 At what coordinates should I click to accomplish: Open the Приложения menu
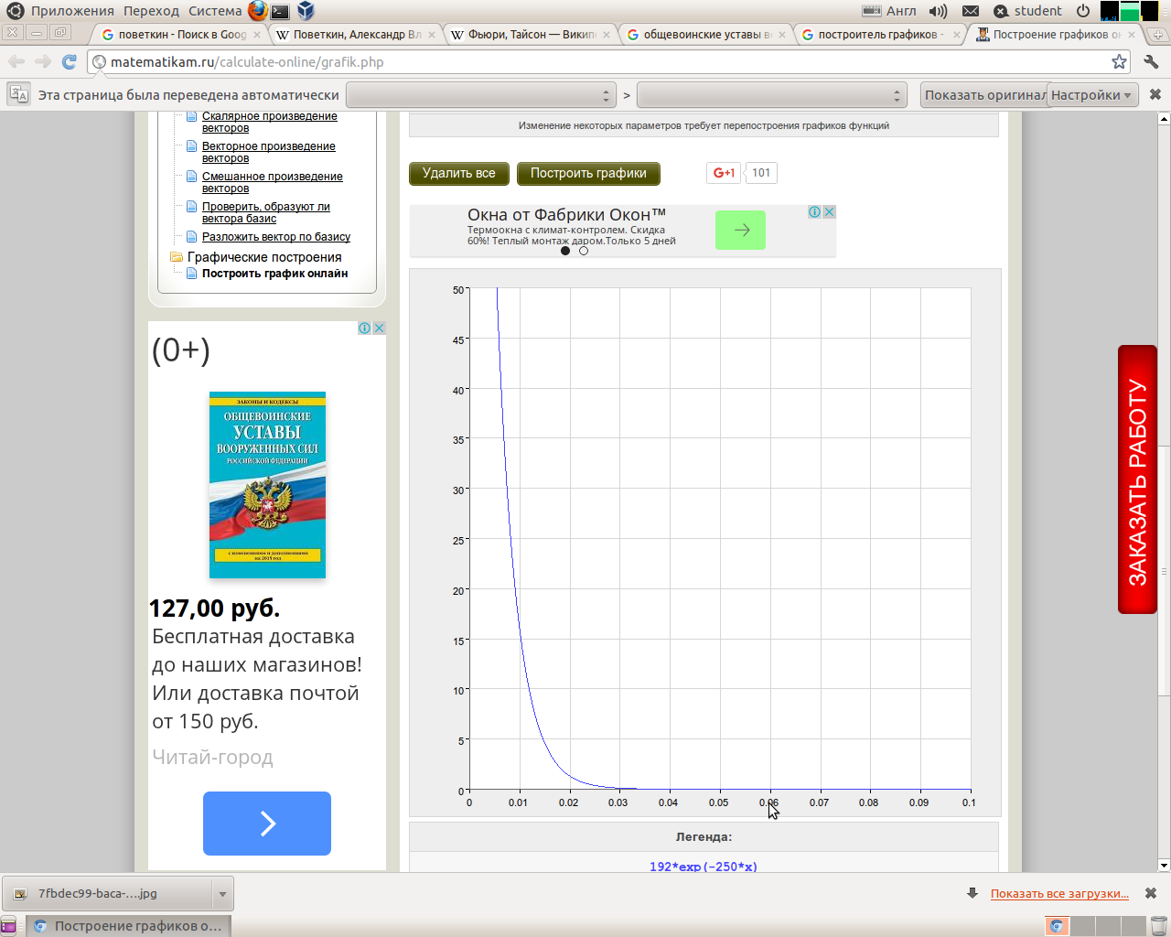click(x=72, y=11)
